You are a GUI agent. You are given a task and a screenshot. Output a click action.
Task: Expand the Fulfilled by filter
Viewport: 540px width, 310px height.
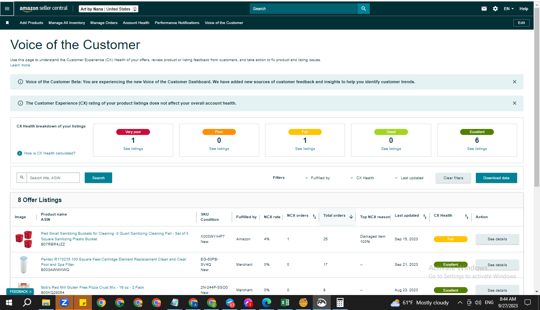click(x=318, y=178)
